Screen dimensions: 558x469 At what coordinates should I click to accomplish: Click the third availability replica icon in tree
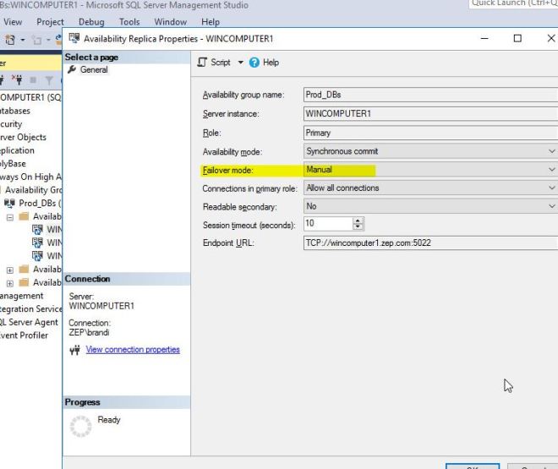[x=37, y=255]
